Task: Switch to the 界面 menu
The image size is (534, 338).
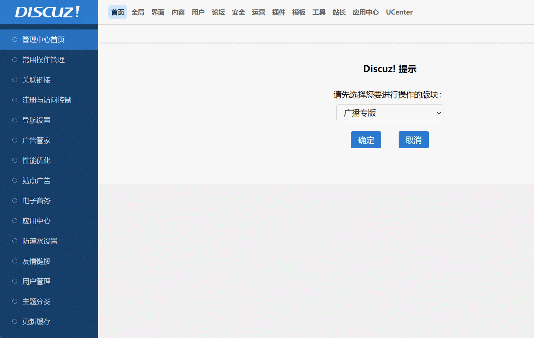Action: click(x=158, y=12)
